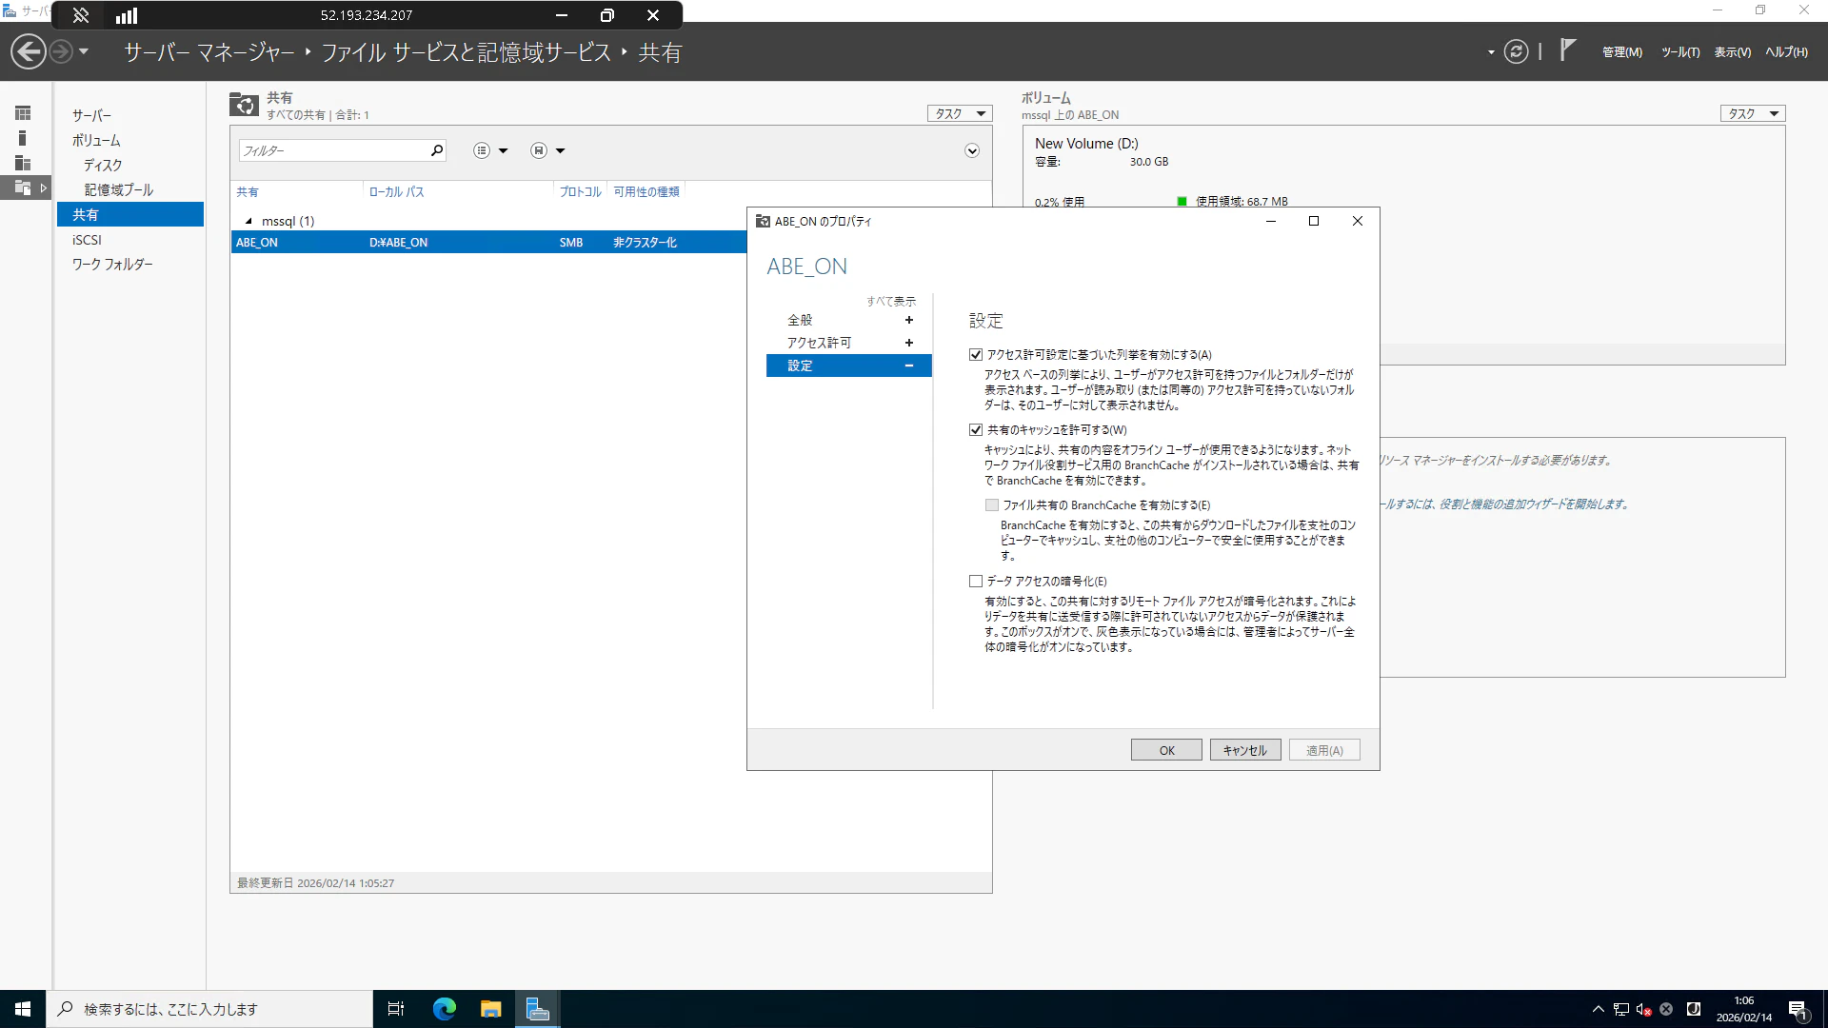This screenshot has height=1028, width=1828.
Task: Enable the encrypt data access checkbox
Action: point(976,581)
